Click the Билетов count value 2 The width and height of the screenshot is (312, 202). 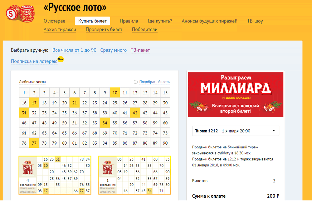[274, 181]
